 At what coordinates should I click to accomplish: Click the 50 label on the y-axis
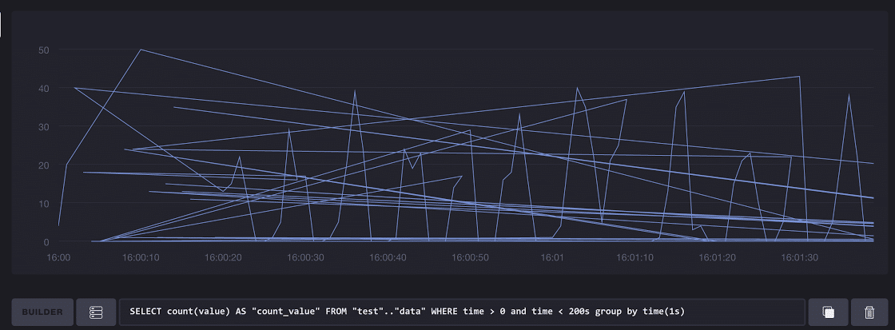point(44,50)
